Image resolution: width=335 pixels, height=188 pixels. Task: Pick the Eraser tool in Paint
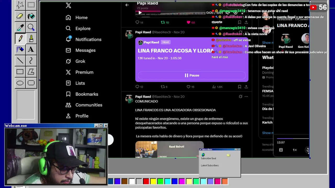(x=20, y=16)
